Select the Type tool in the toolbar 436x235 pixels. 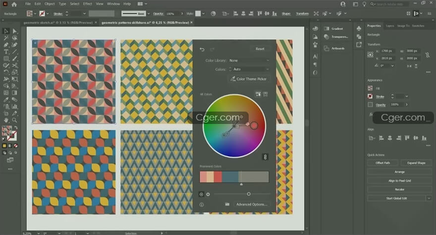6,52
